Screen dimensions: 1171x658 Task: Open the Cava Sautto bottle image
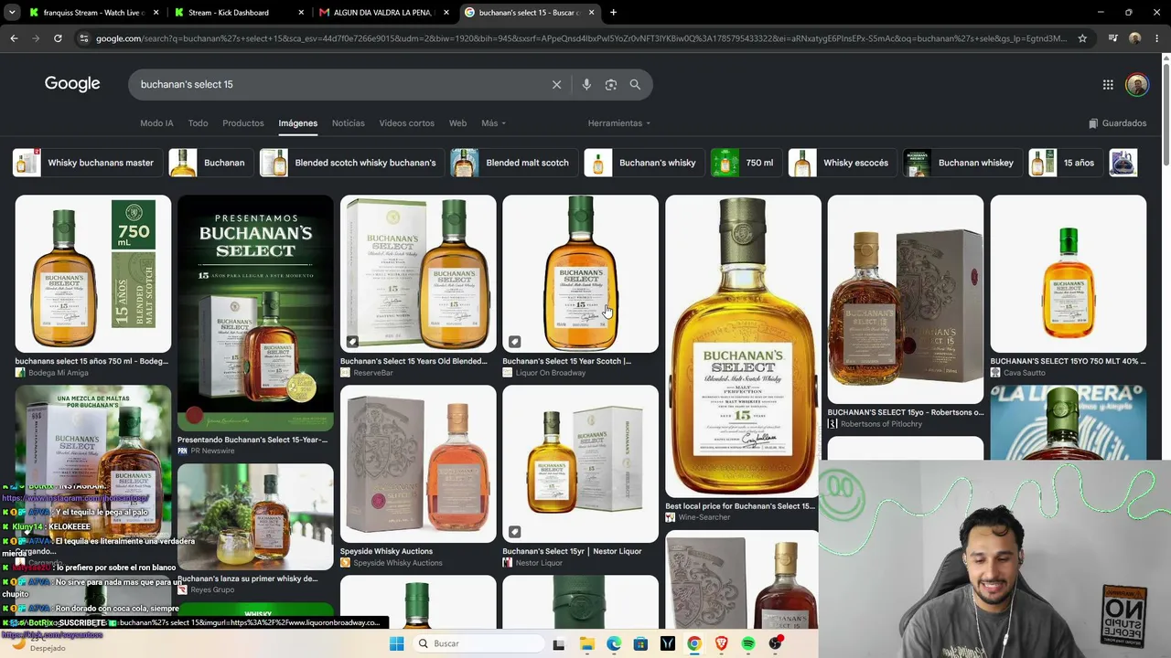point(1068,273)
